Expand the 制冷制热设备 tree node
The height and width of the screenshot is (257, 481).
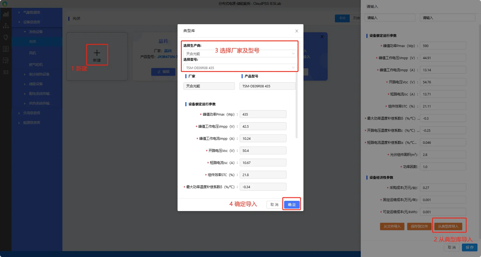(x=25, y=74)
